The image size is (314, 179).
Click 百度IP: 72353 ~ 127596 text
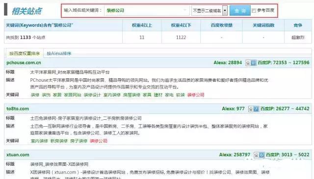284,63
